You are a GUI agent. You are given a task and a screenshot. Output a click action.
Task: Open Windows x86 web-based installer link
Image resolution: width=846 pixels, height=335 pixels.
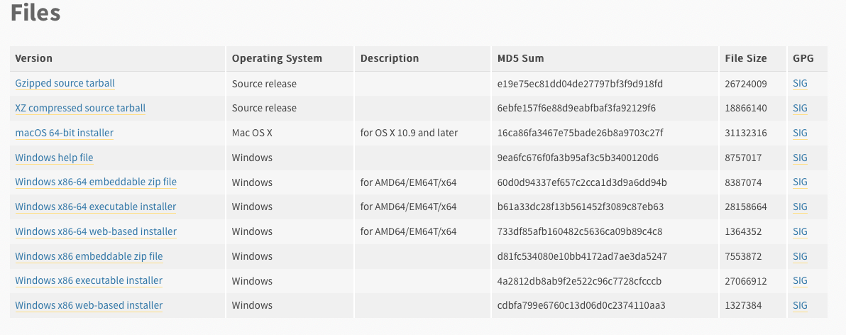click(89, 305)
